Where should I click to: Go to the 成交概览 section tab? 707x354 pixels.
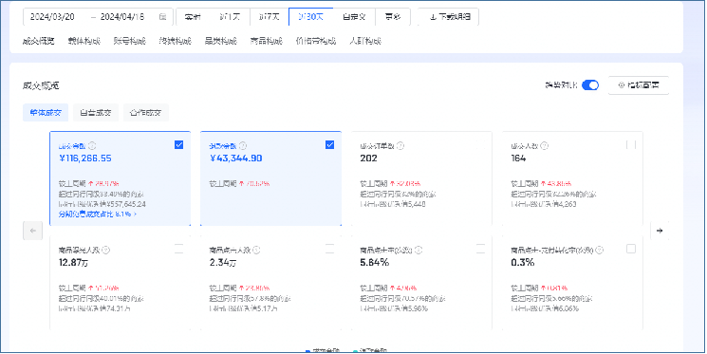pyautogui.click(x=38, y=41)
